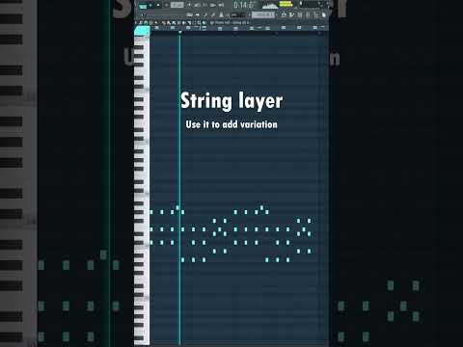Click the 0:14 song time display
This screenshot has width=463, height=347.
pyautogui.click(x=244, y=5)
